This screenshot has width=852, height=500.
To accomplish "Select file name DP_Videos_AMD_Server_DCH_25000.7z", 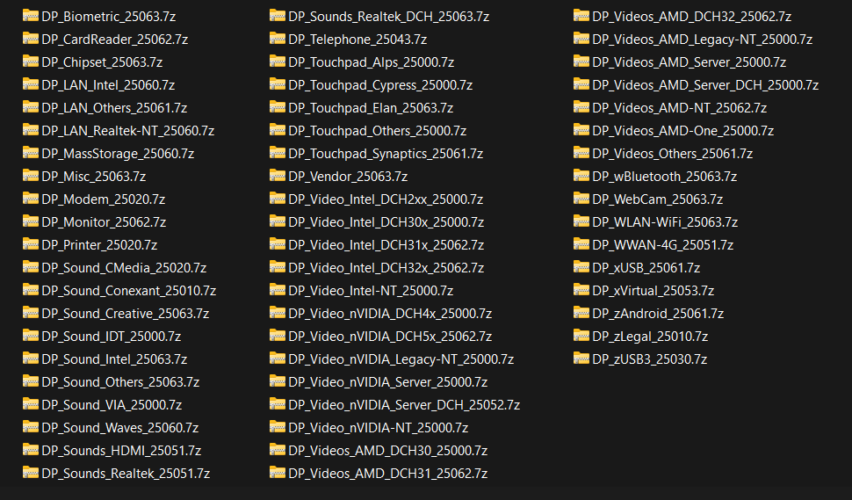I will 705,85.
